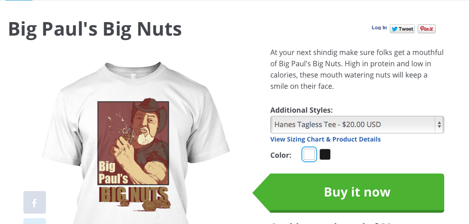Open View Sizing Chart & Product Details

point(325,139)
